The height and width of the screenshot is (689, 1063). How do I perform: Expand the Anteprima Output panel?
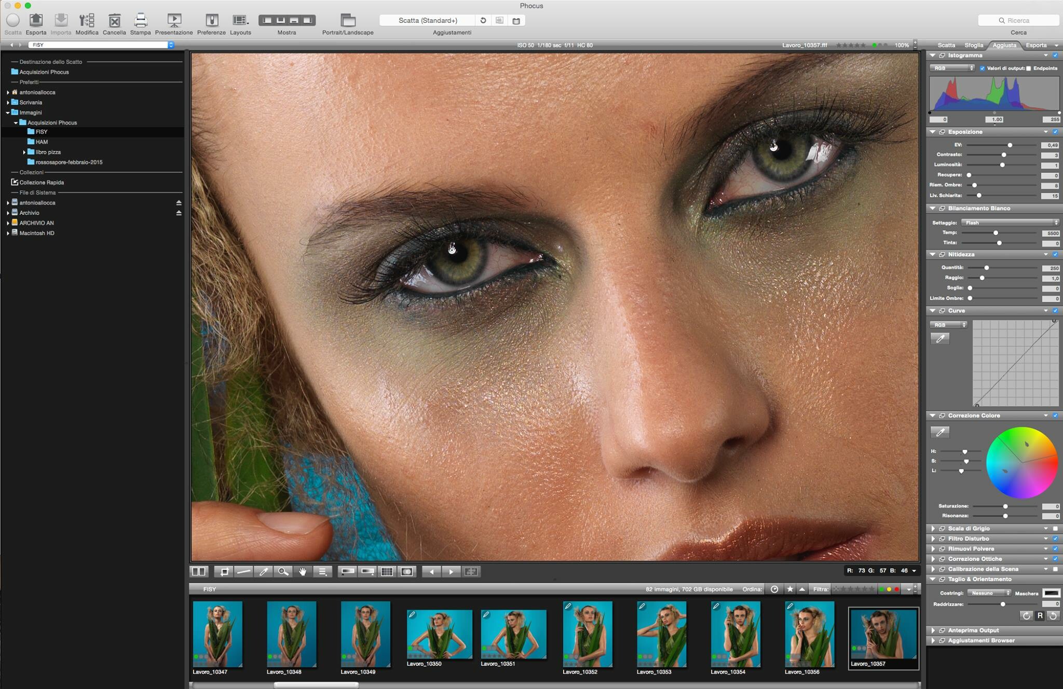pyautogui.click(x=933, y=630)
